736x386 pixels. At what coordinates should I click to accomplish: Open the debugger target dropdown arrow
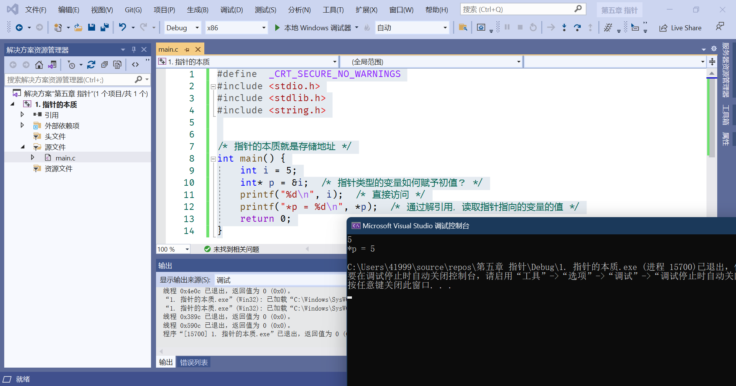356,28
